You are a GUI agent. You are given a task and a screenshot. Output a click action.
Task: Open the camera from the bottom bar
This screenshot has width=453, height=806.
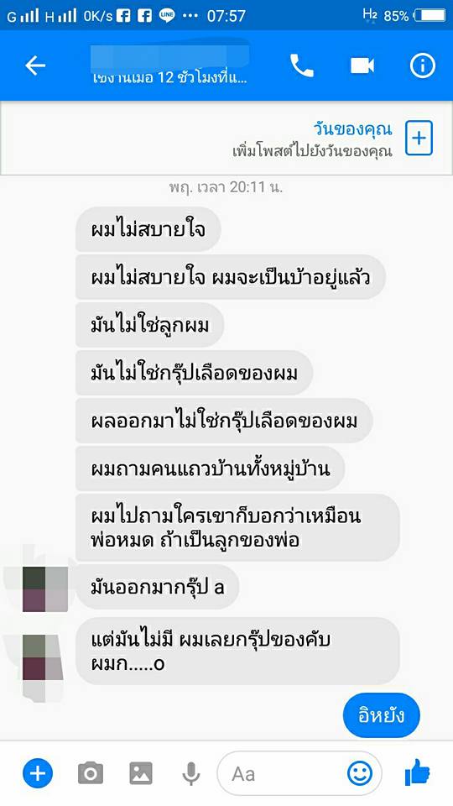91,773
